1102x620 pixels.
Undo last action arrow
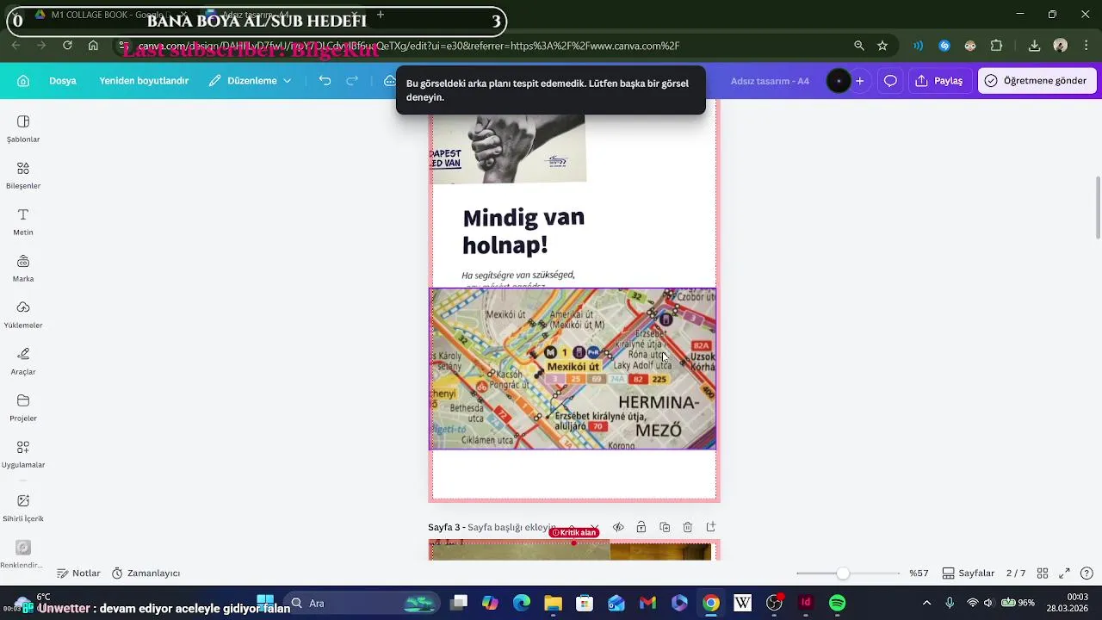point(325,81)
